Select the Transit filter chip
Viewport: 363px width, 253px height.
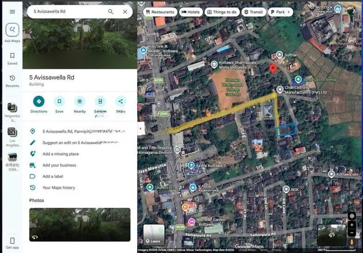point(254,12)
